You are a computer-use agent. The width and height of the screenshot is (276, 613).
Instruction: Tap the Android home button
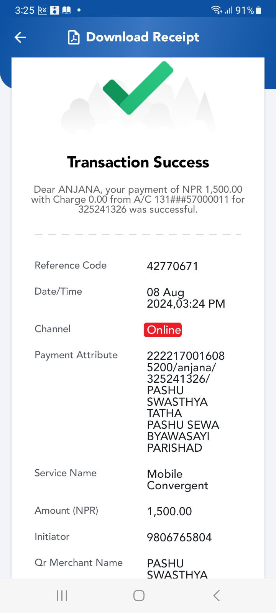139,595
